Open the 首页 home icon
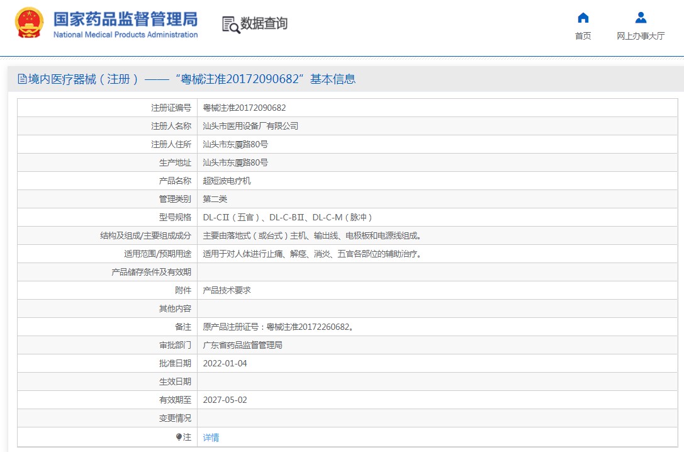The image size is (684, 452). [583, 18]
